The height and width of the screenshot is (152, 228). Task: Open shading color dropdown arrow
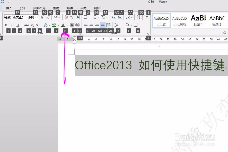pos(131,25)
